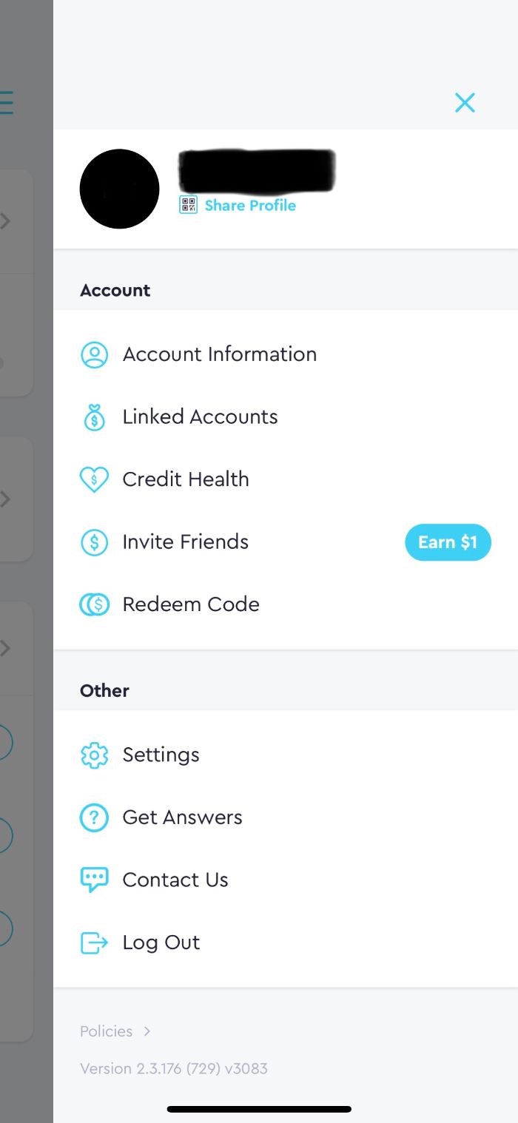Tap the profile avatar photo
518x1123 pixels.
coord(119,189)
